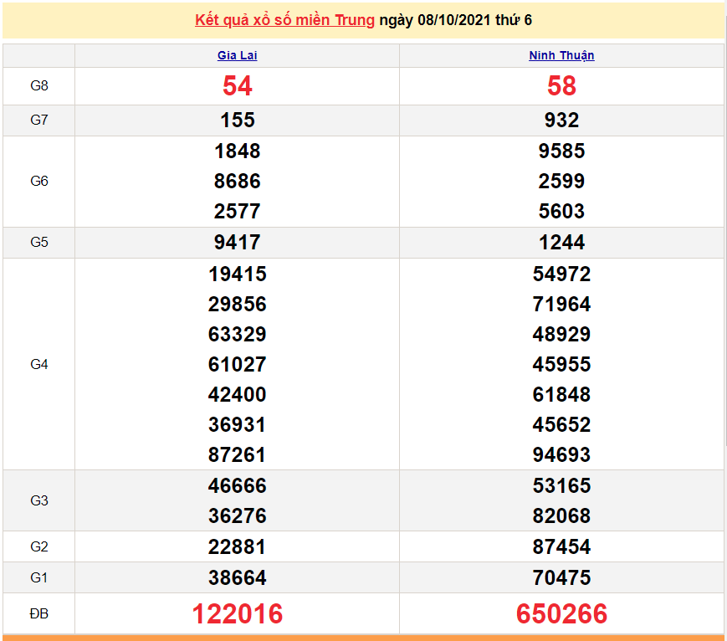Click Gia Lai G2 number 22881

click(237, 546)
